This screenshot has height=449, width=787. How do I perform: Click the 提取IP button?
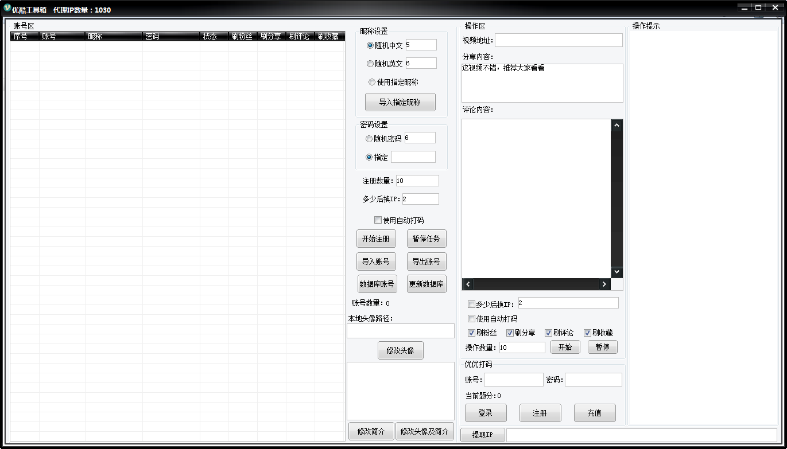coord(483,435)
